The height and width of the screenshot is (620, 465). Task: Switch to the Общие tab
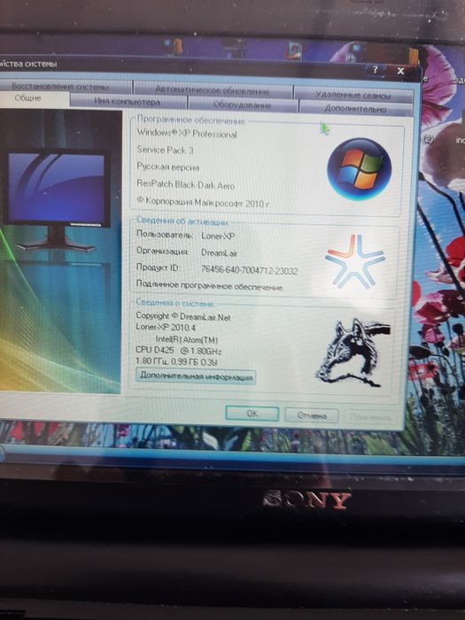27,98
